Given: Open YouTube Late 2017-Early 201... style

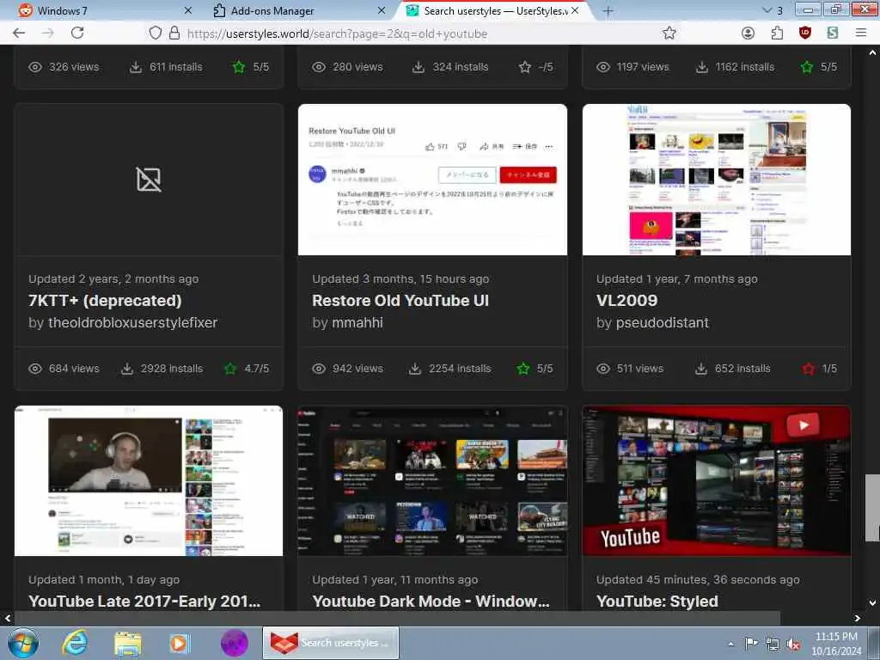Looking at the screenshot, I should click(x=144, y=601).
